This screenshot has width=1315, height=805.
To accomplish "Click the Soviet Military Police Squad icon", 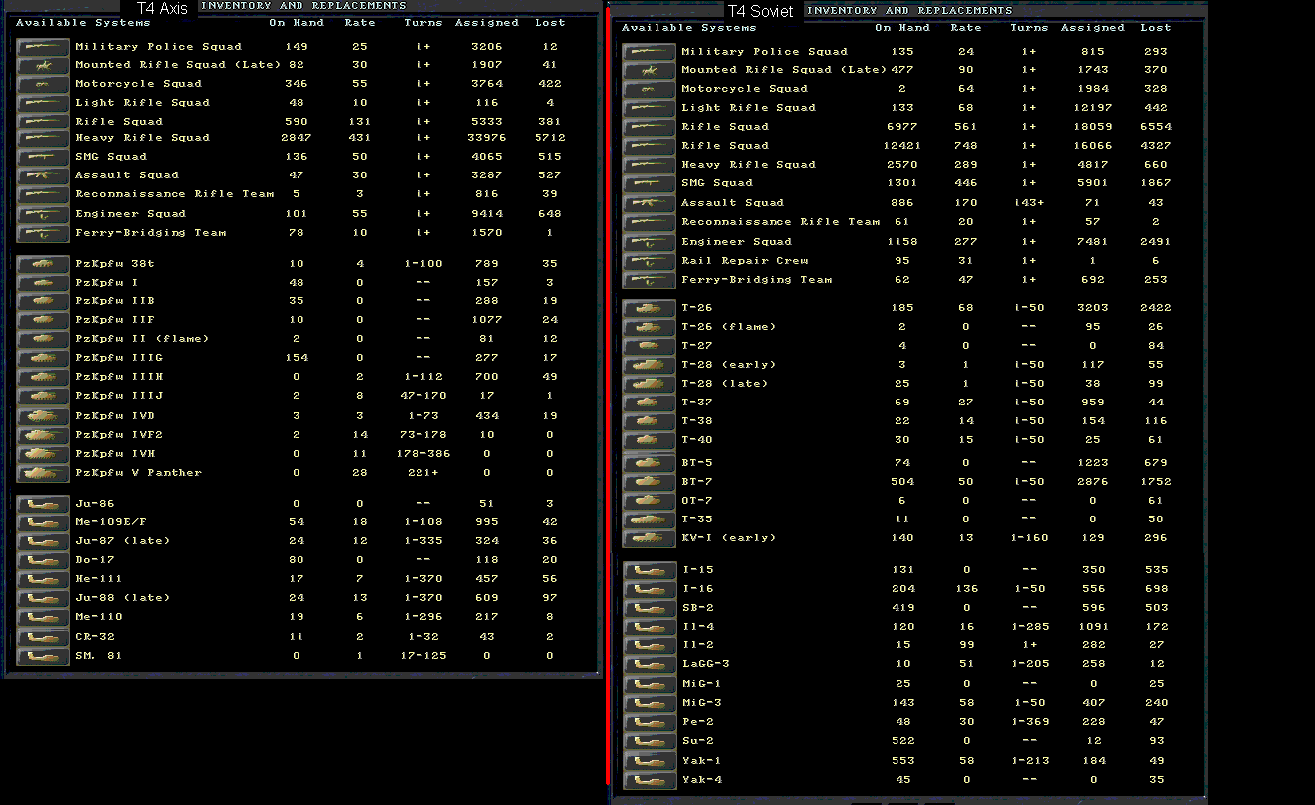I will coord(650,52).
